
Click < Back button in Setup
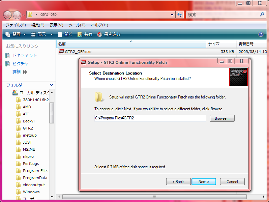coord(178,181)
